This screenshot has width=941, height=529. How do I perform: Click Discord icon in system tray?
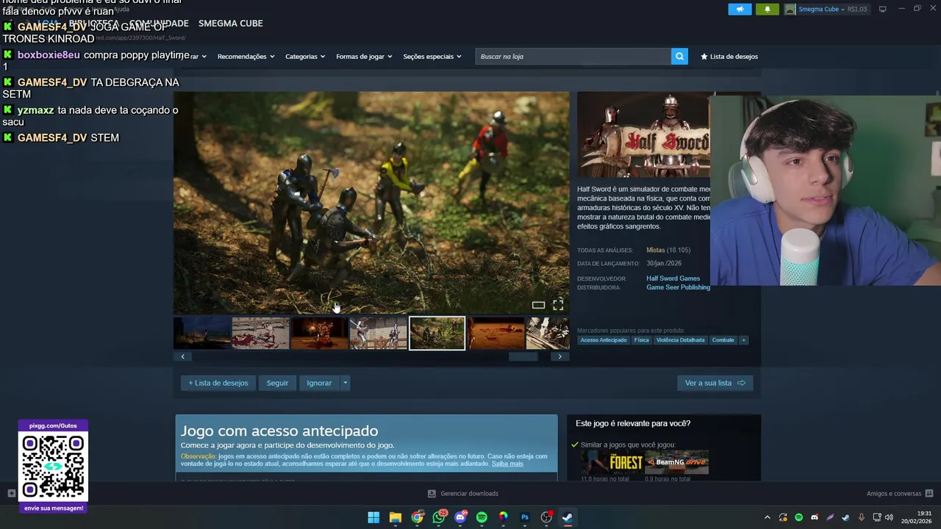pos(815,518)
